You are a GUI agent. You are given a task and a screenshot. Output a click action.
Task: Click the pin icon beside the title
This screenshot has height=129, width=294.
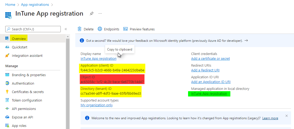[91, 13]
